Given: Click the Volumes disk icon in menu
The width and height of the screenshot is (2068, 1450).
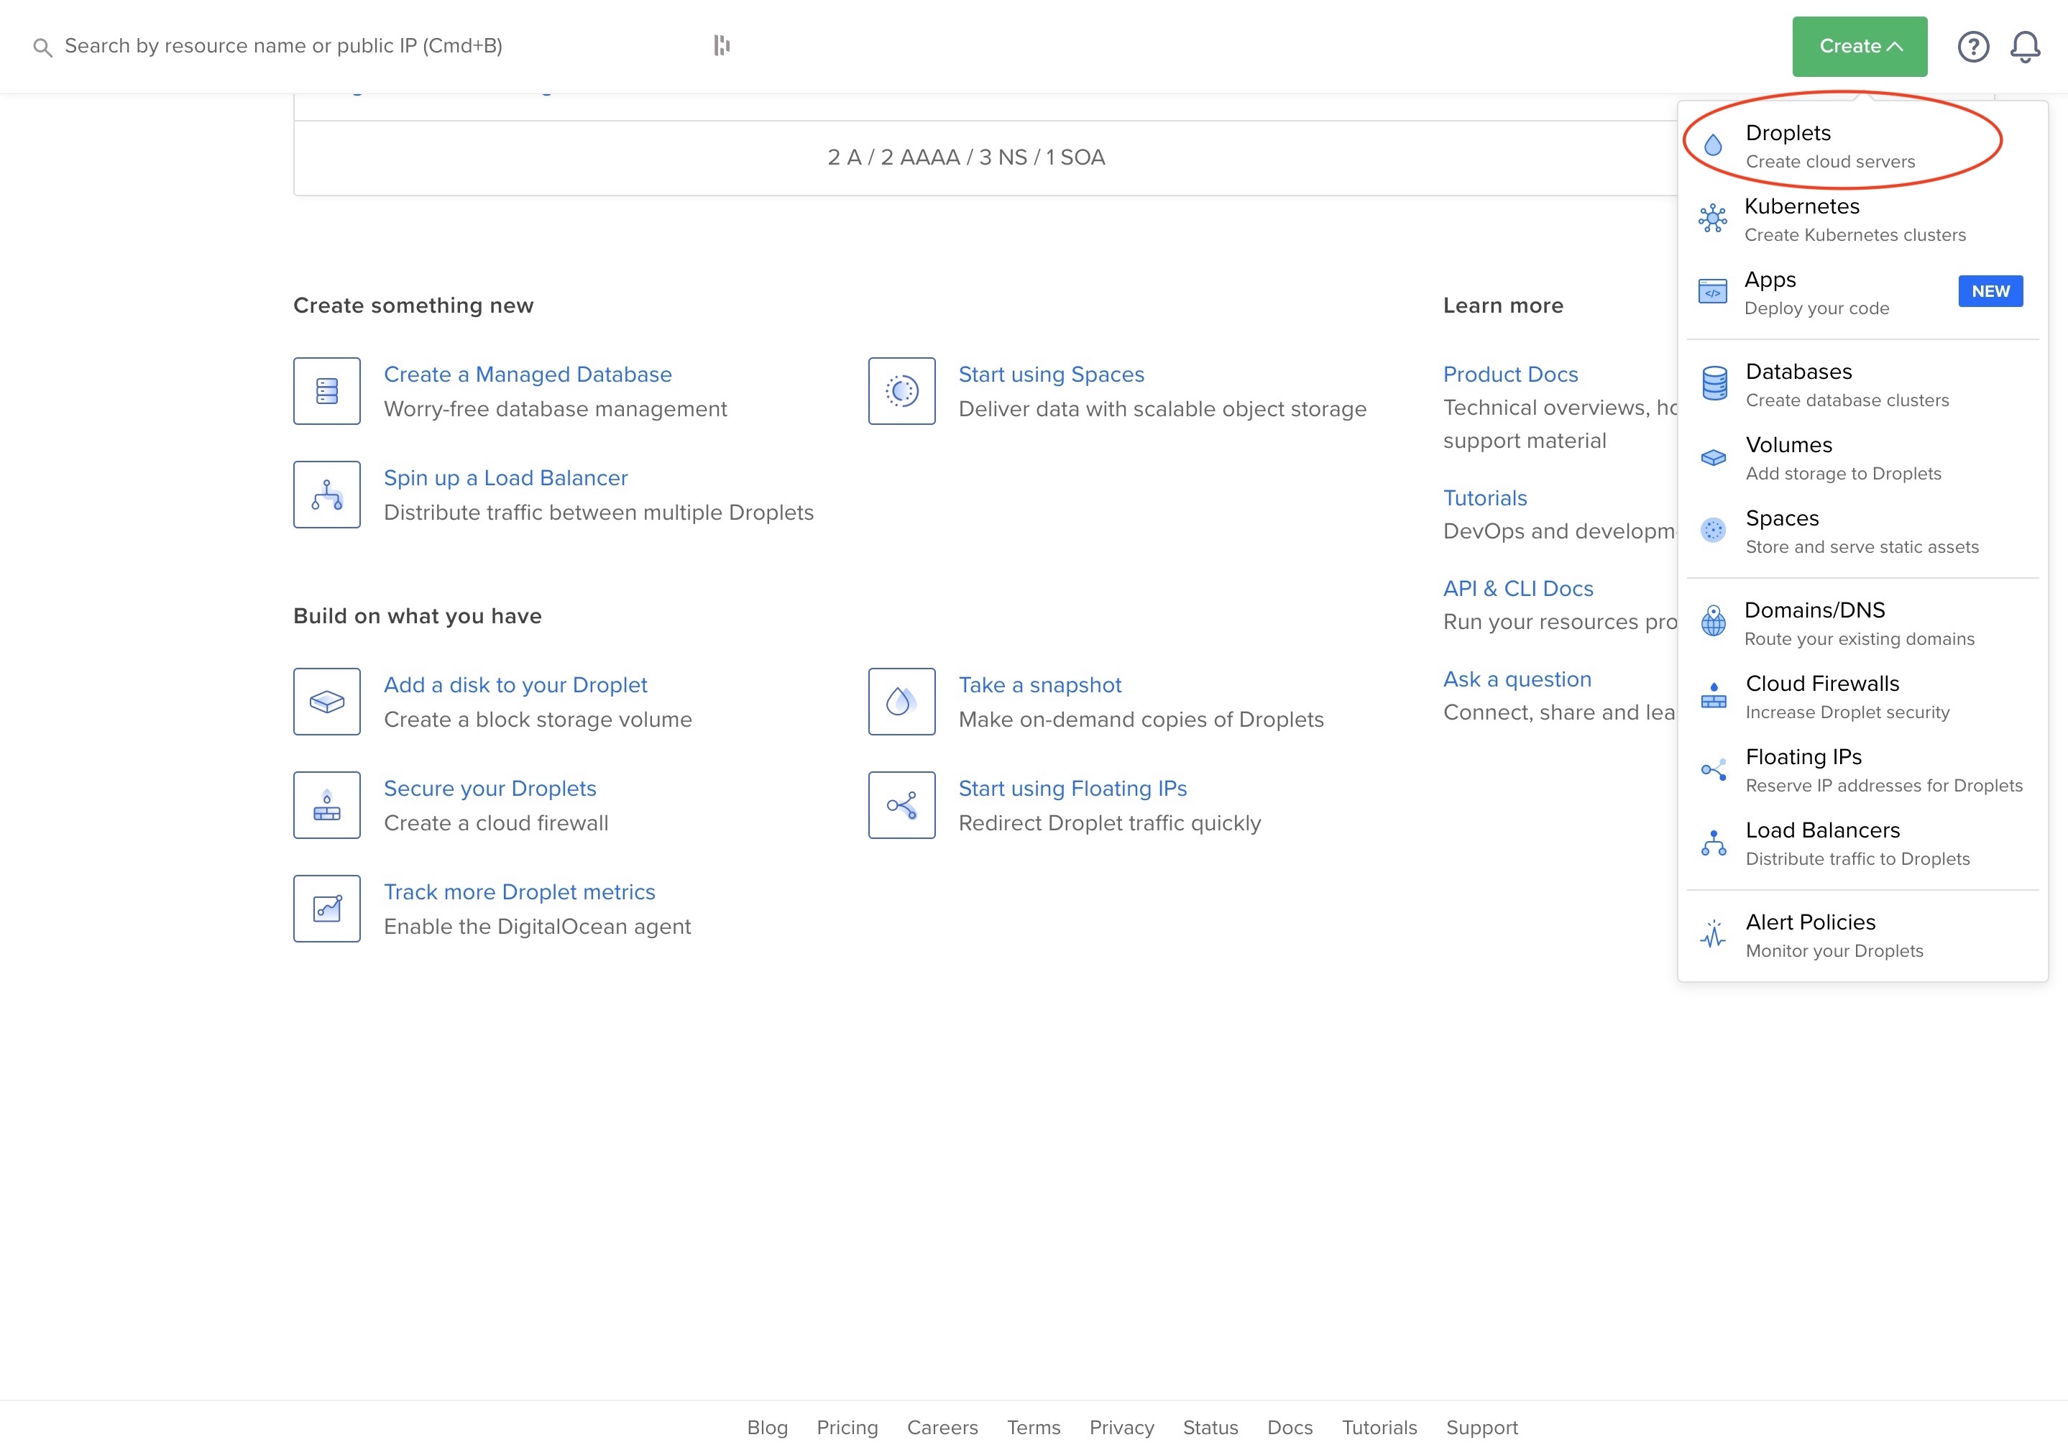Looking at the screenshot, I should (x=1713, y=457).
